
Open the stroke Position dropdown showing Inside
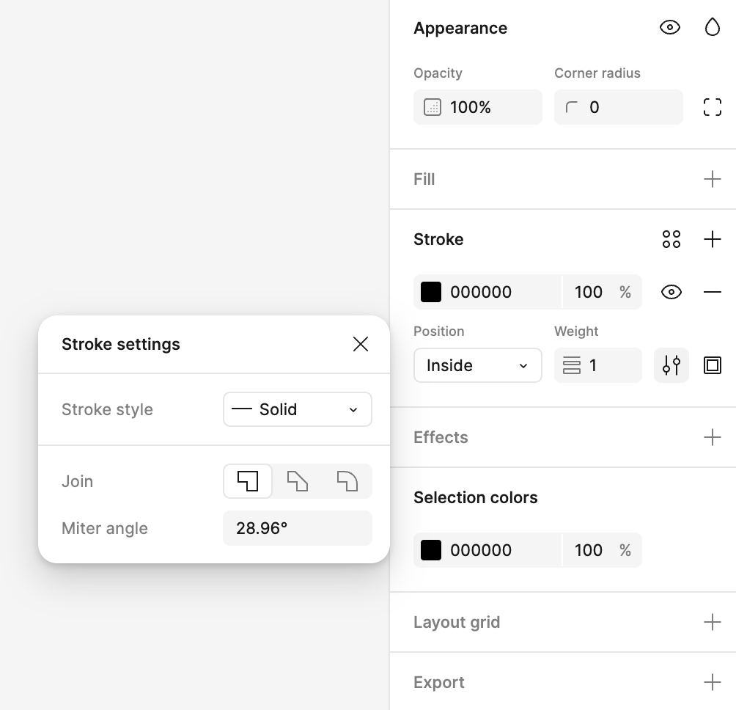coord(477,365)
